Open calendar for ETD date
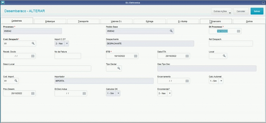The image size is (266, 123). point(136,56)
